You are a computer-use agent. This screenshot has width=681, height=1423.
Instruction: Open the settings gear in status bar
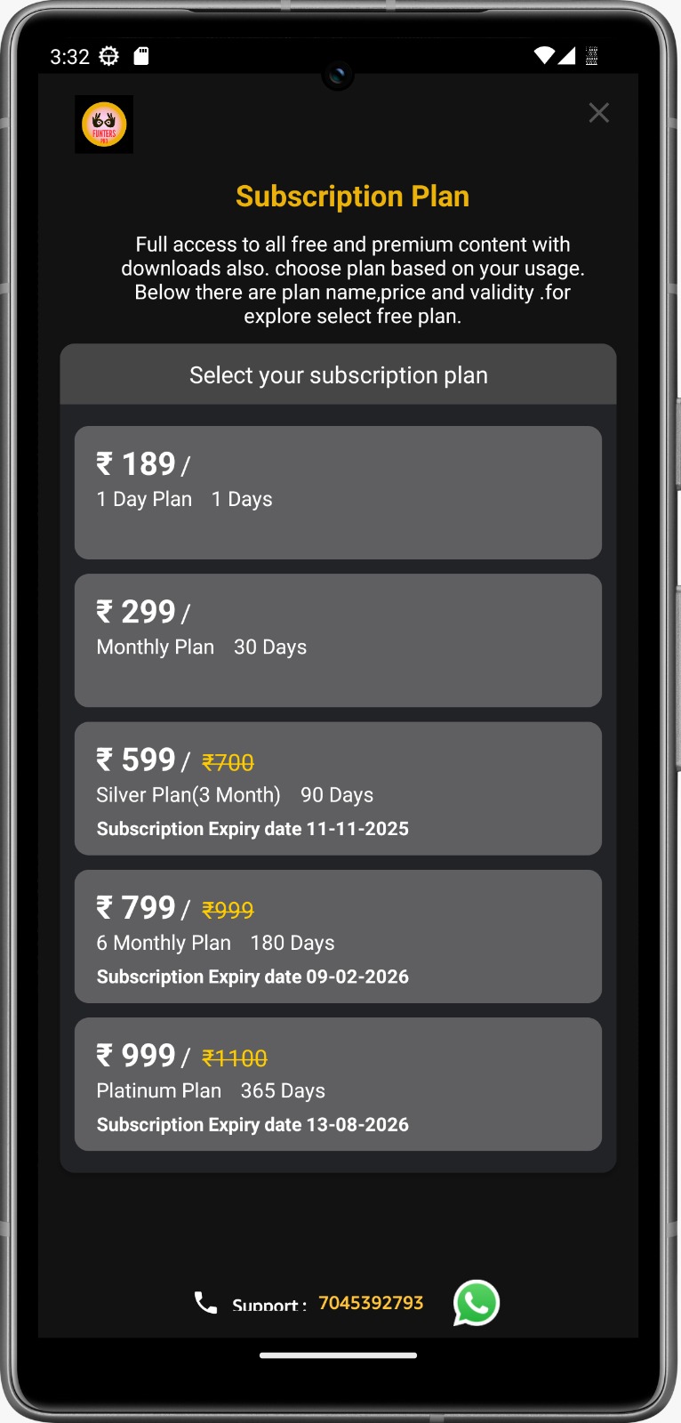(x=108, y=56)
